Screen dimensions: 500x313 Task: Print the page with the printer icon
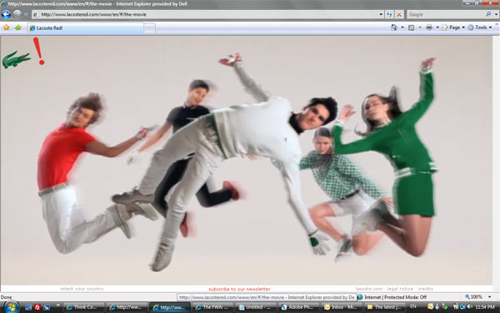coord(429,28)
